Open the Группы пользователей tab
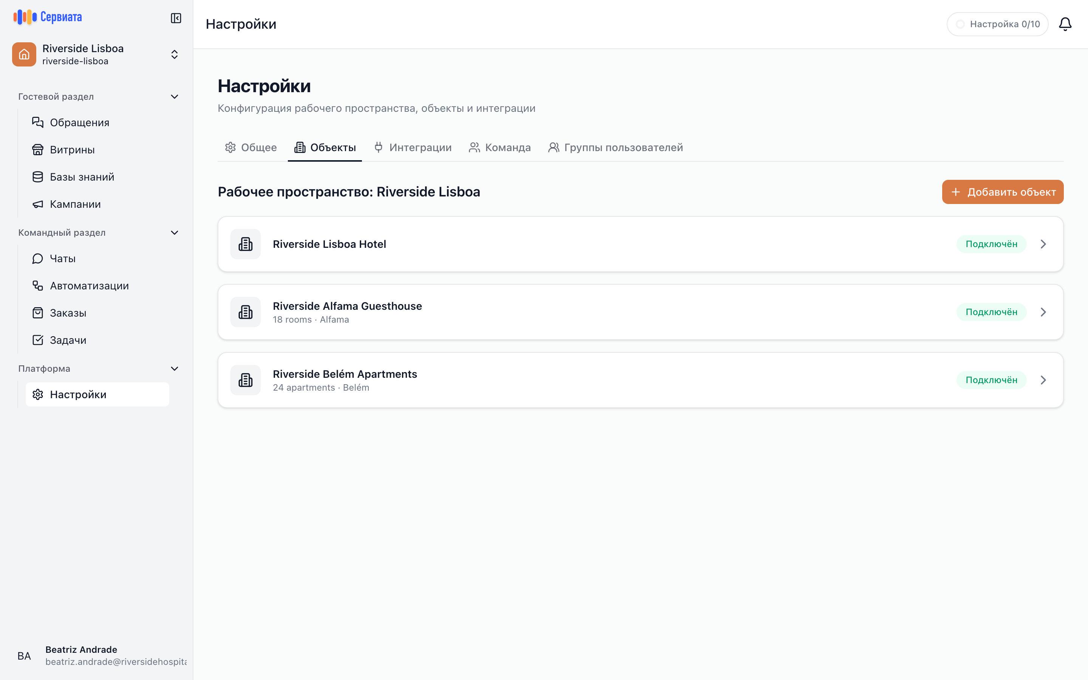The height and width of the screenshot is (680, 1088). (615, 147)
